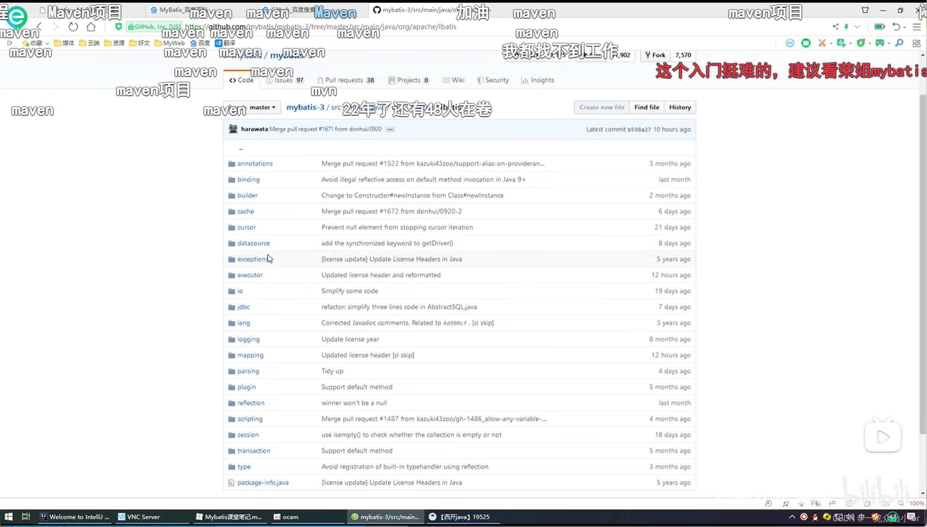The width and height of the screenshot is (927, 527).
Task: Open the master branch dropdown
Action: pyautogui.click(x=262, y=107)
